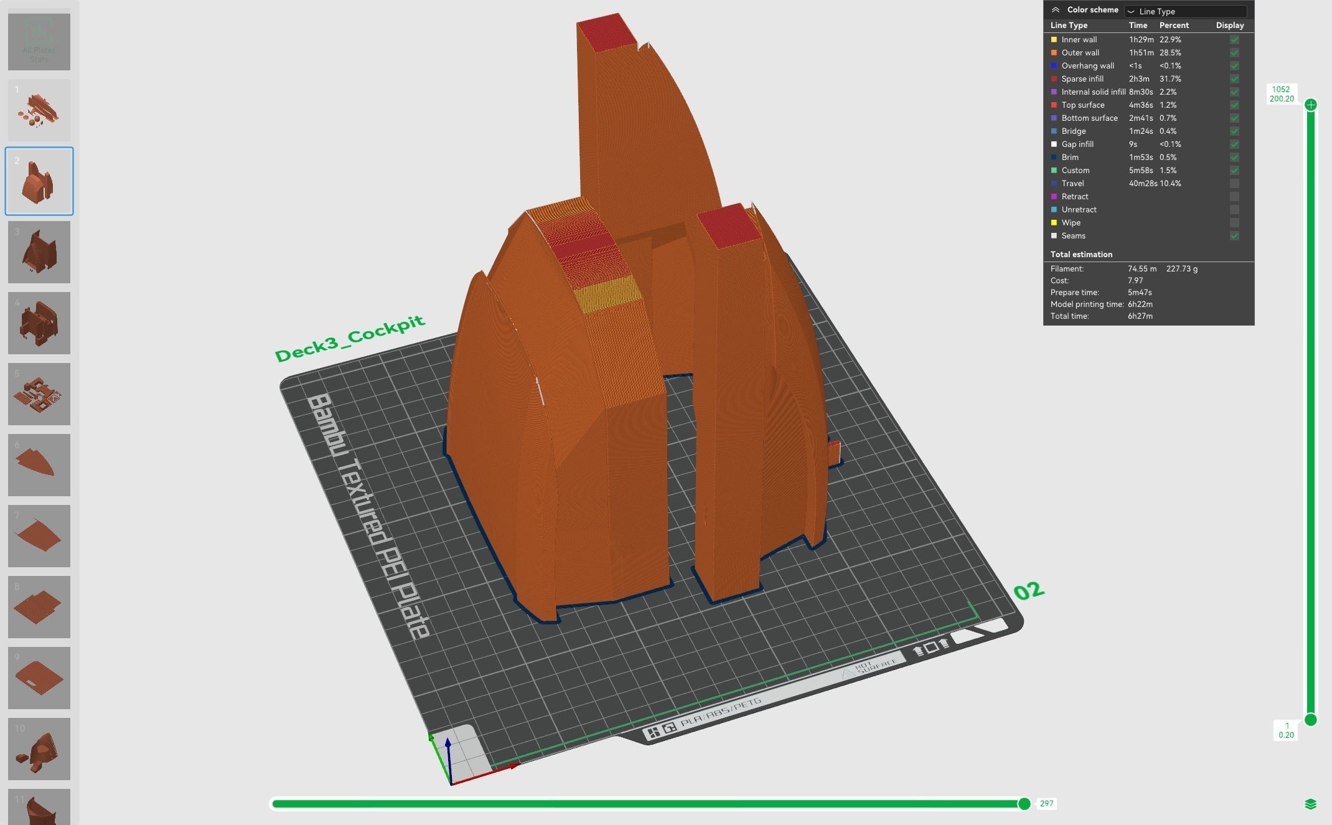Click the Deck3_Cockpit plate name label
Screen dimensions: 1332x825
(350, 338)
